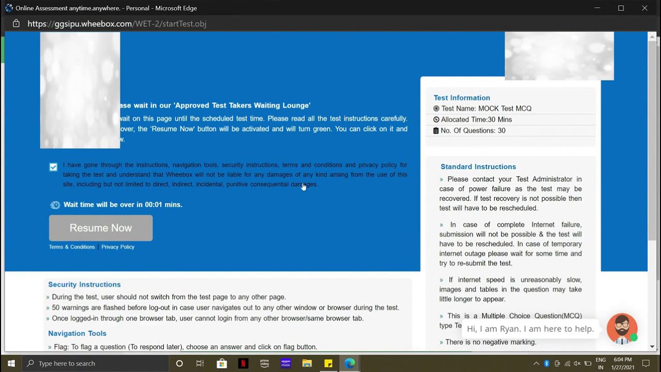Viewport: 661px width, 372px height.
Task: Click the Bluetooth tray icon
Action: coord(547,363)
